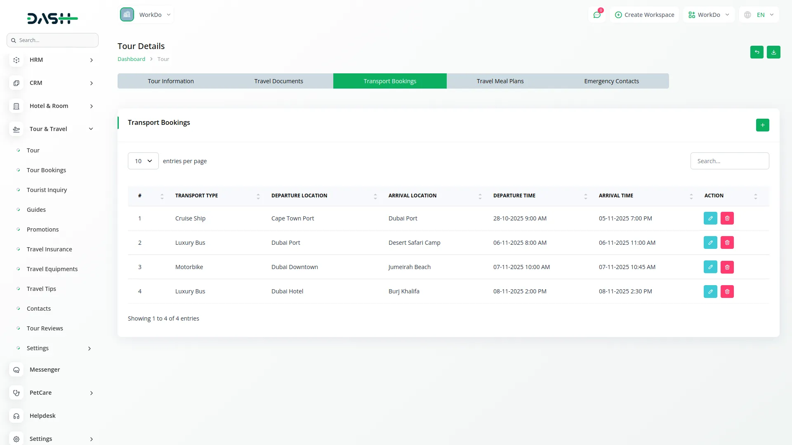Expand the CRM menu
Screen dimensions: 792x445
(x=92, y=83)
